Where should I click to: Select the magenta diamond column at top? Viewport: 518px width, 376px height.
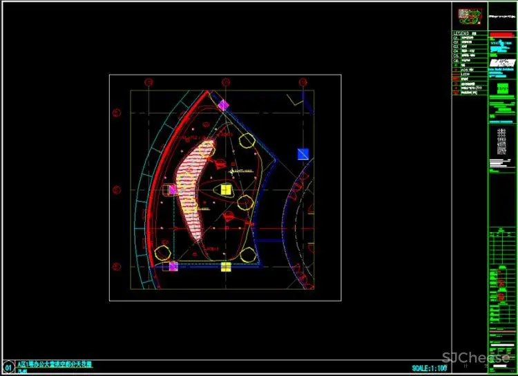click(x=223, y=106)
